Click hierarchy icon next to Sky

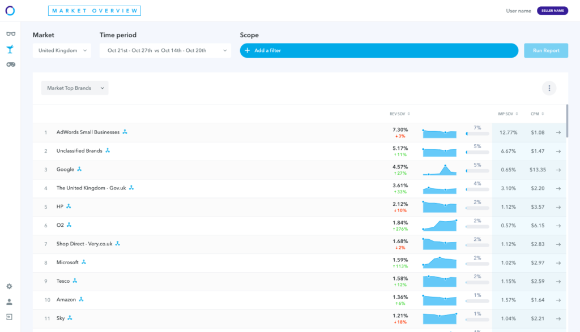[70, 318]
